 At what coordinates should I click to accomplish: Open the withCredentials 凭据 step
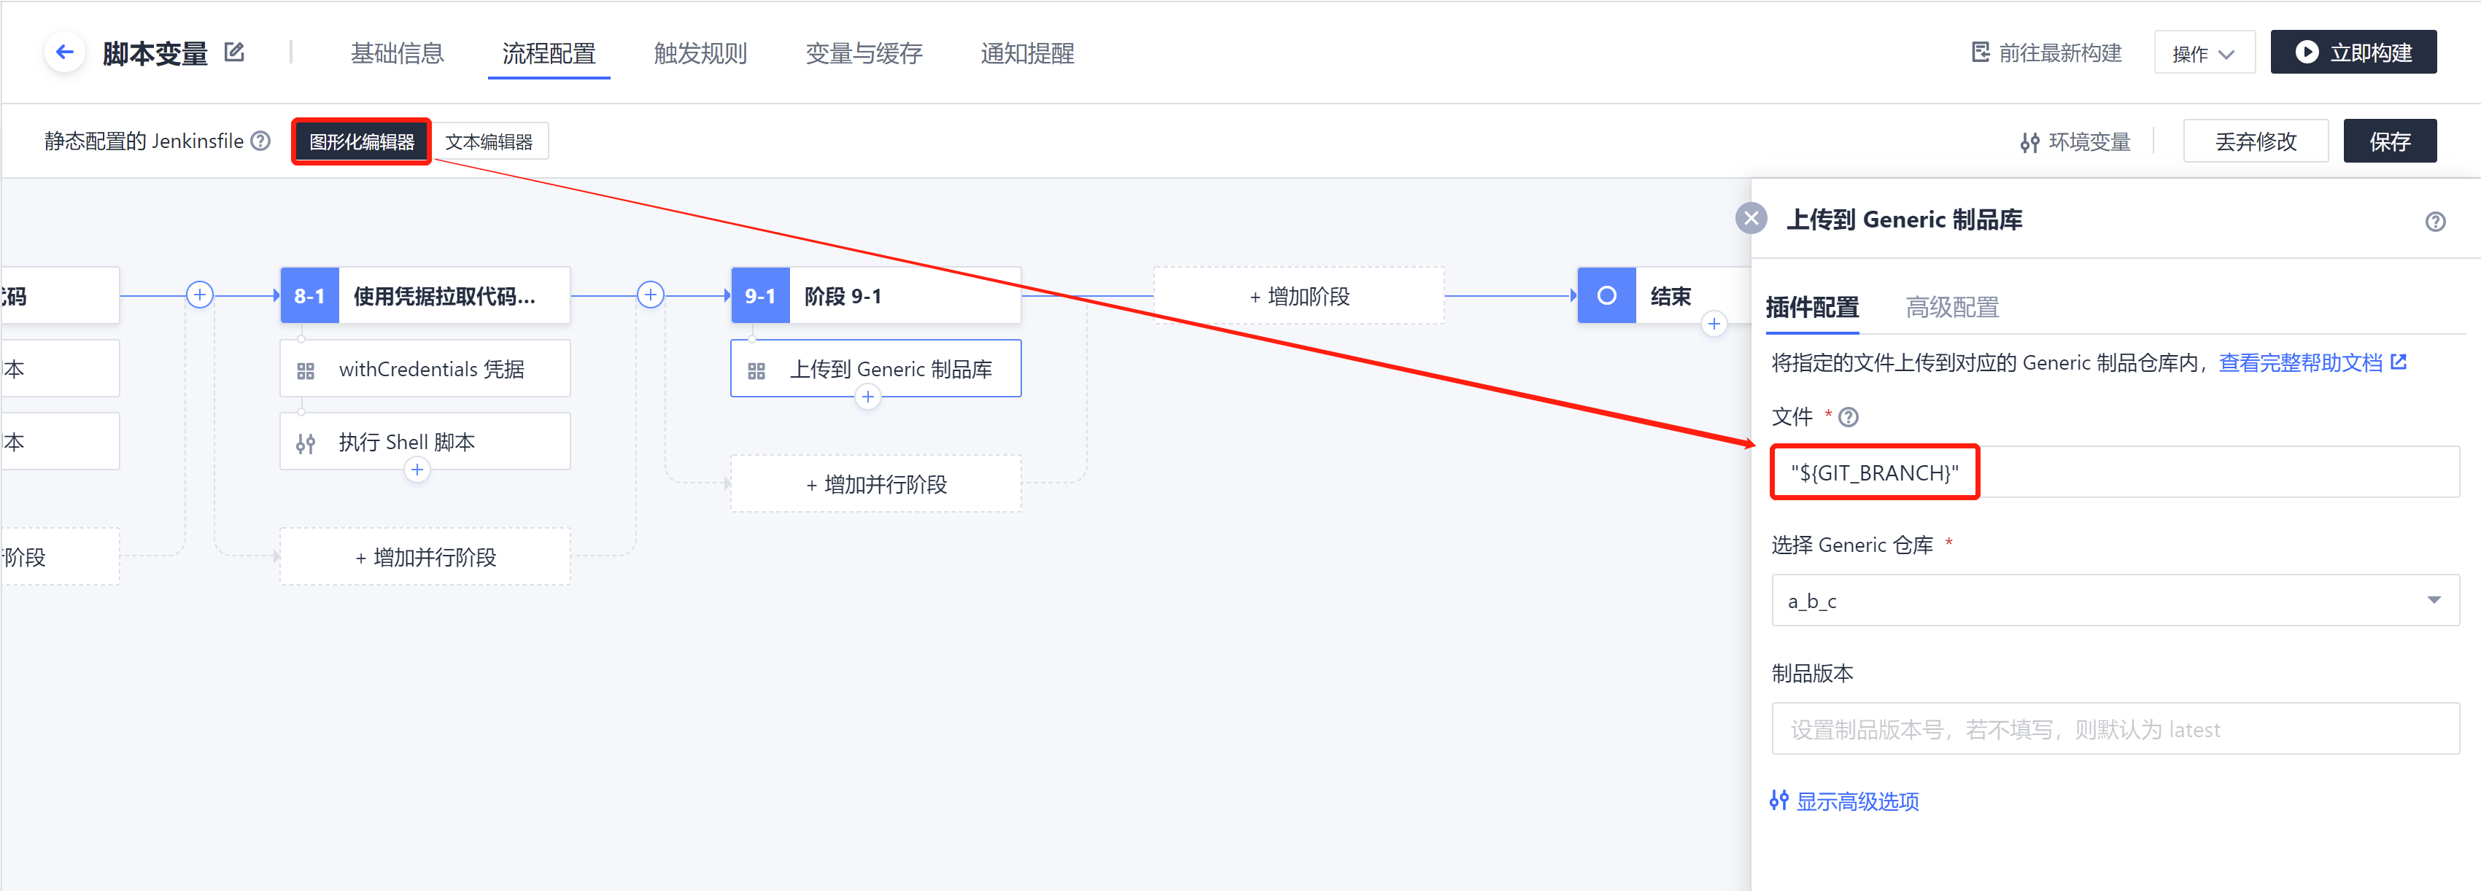tap(425, 368)
